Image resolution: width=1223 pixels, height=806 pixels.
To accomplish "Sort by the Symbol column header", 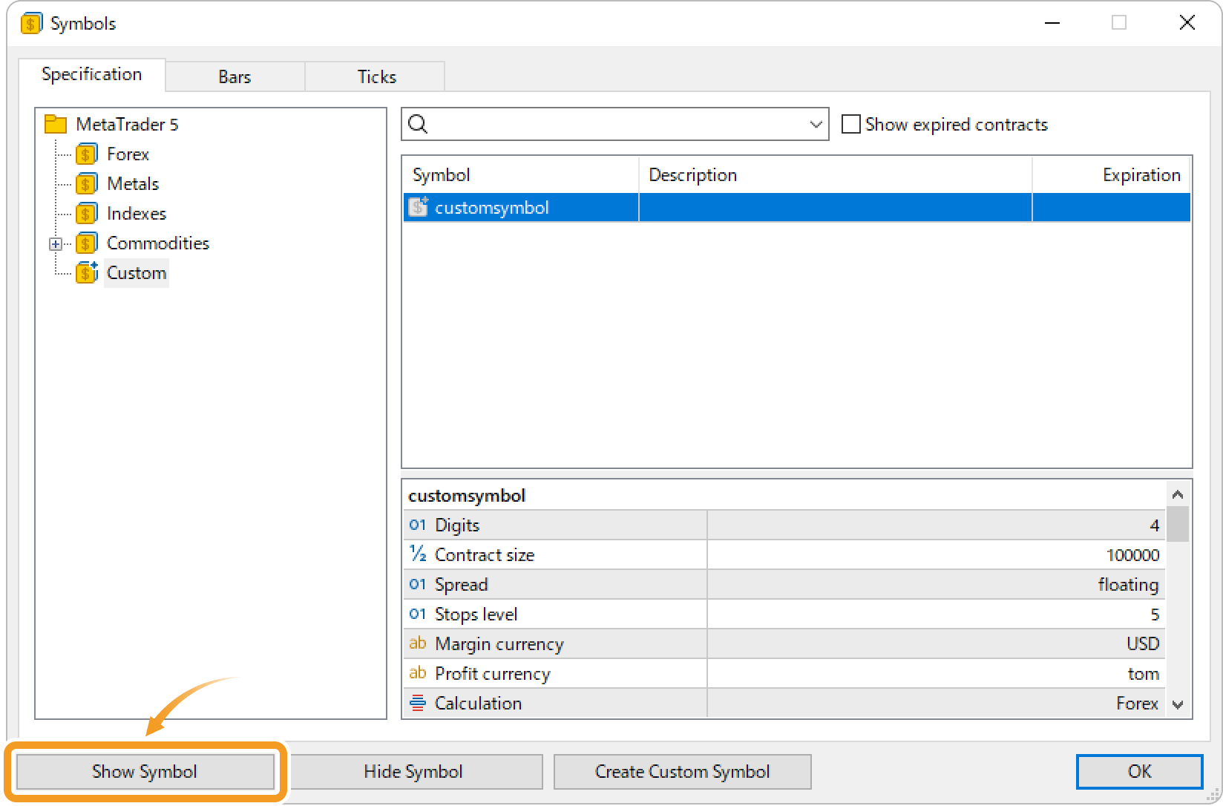I will (521, 175).
